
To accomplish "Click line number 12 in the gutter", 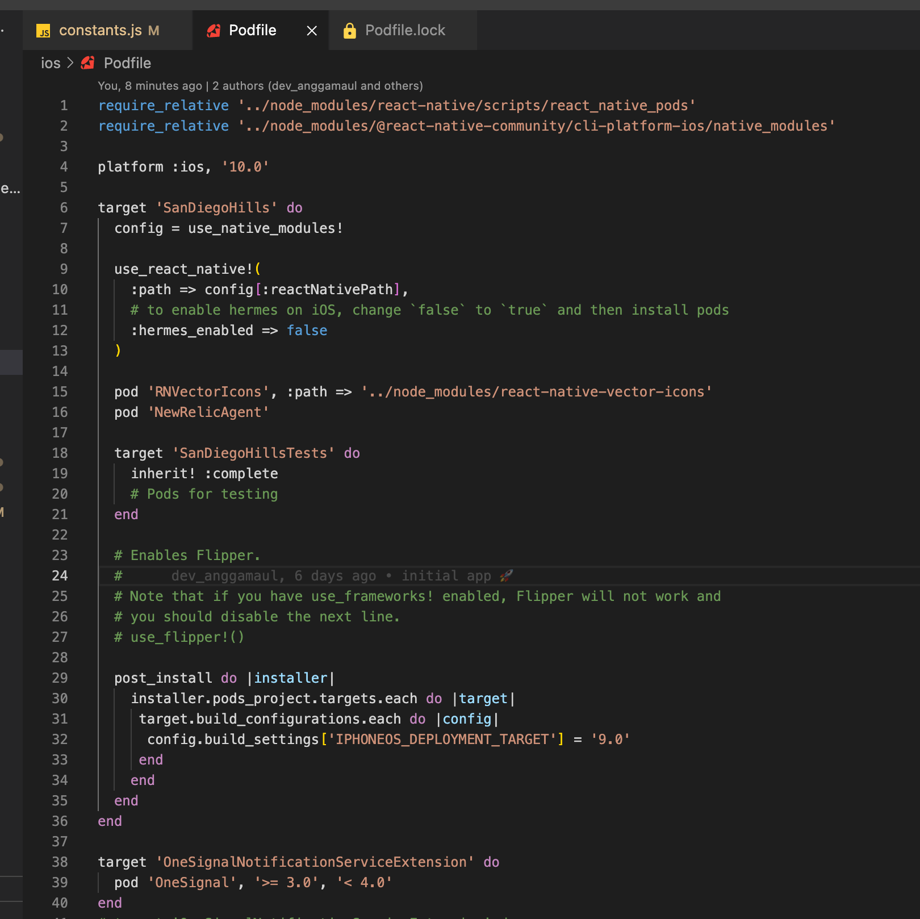I will click(59, 330).
